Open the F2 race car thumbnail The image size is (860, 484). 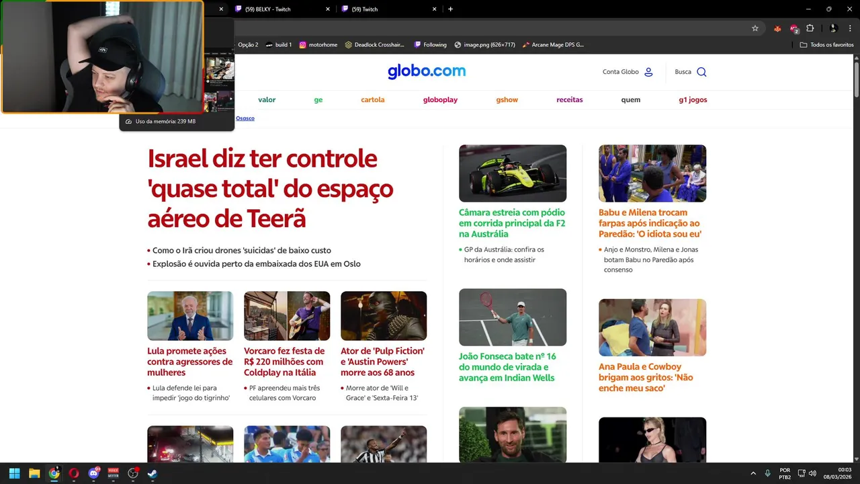513,173
